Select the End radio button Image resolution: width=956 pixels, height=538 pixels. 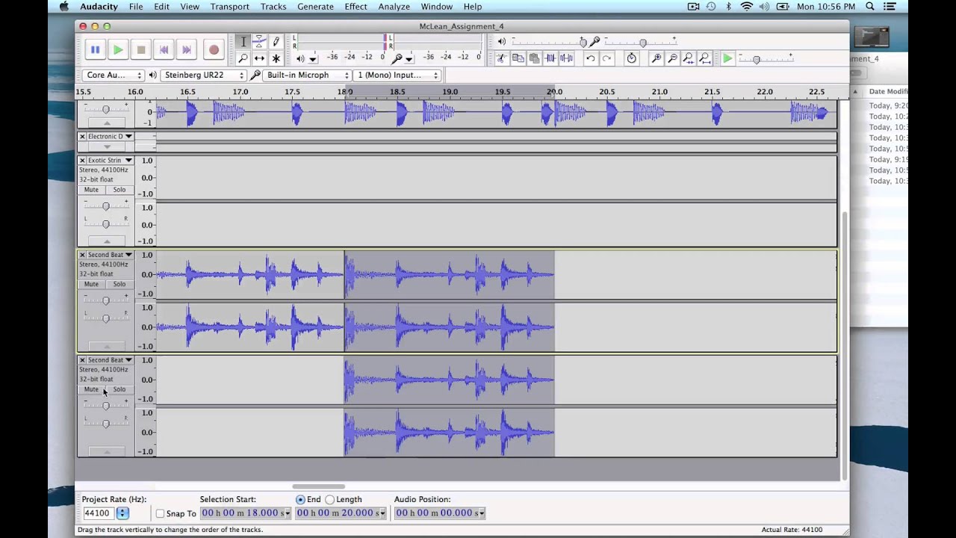[x=300, y=499]
